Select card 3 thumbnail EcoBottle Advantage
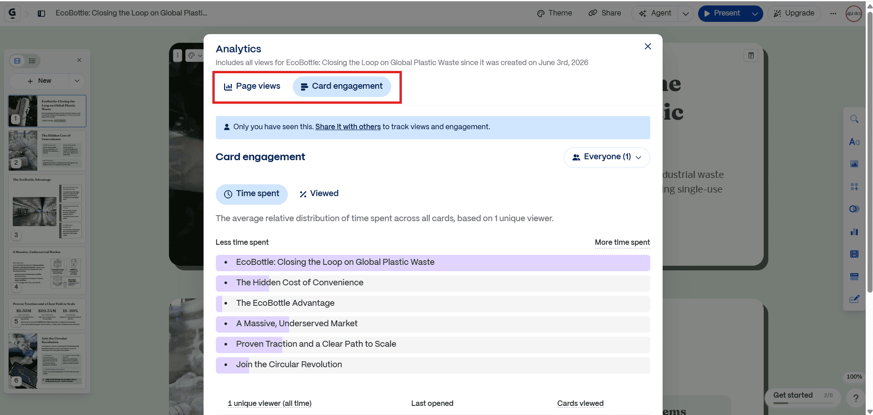Viewport: 873px width, 415px height. click(47, 208)
